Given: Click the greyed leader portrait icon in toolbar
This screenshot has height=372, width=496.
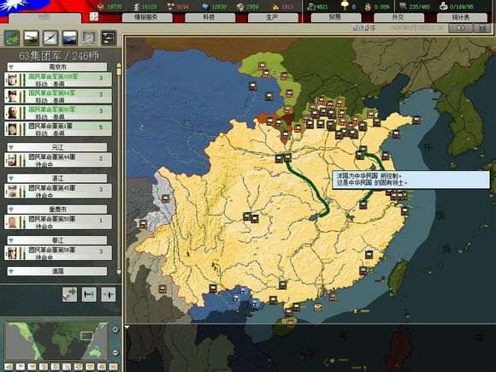Looking at the screenshot, I should (89, 38).
